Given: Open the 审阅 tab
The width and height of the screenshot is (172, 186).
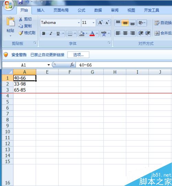Looking at the screenshot, I should (115, 10).
